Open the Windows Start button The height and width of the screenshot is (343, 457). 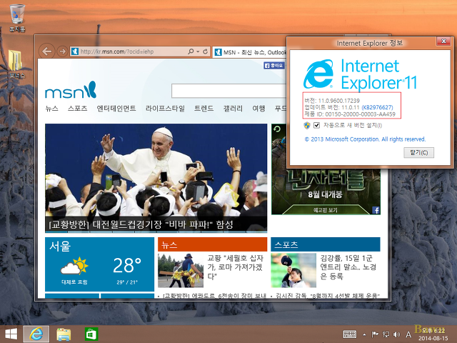pyautogui.click(x=11, y=334)
